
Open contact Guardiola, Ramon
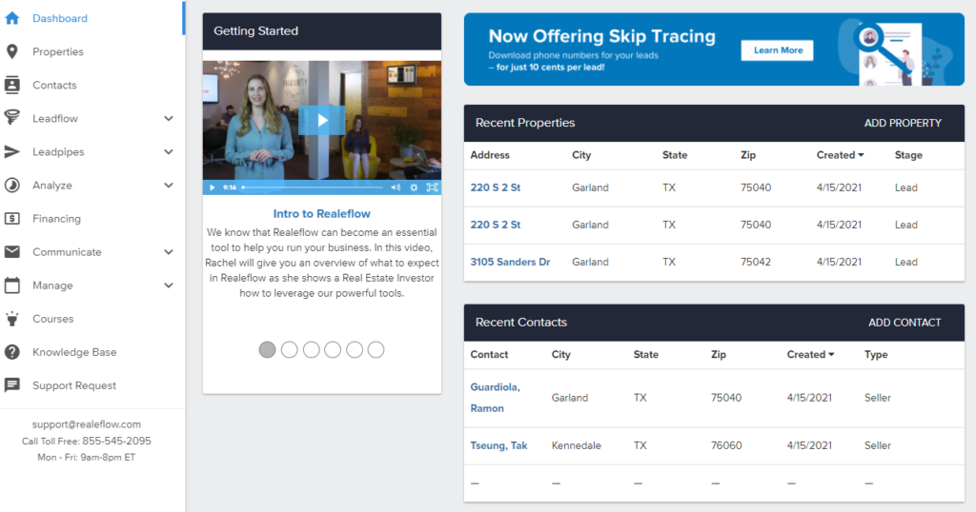click(x=496, y=398)
